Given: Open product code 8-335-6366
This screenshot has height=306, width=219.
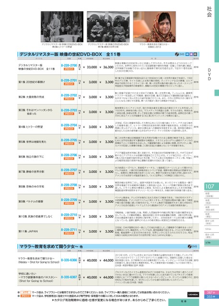Looking at the screenshot, I should pos(69,260).
